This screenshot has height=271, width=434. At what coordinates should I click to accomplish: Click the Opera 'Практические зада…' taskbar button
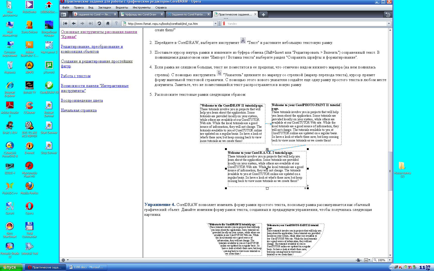[45, 267]
